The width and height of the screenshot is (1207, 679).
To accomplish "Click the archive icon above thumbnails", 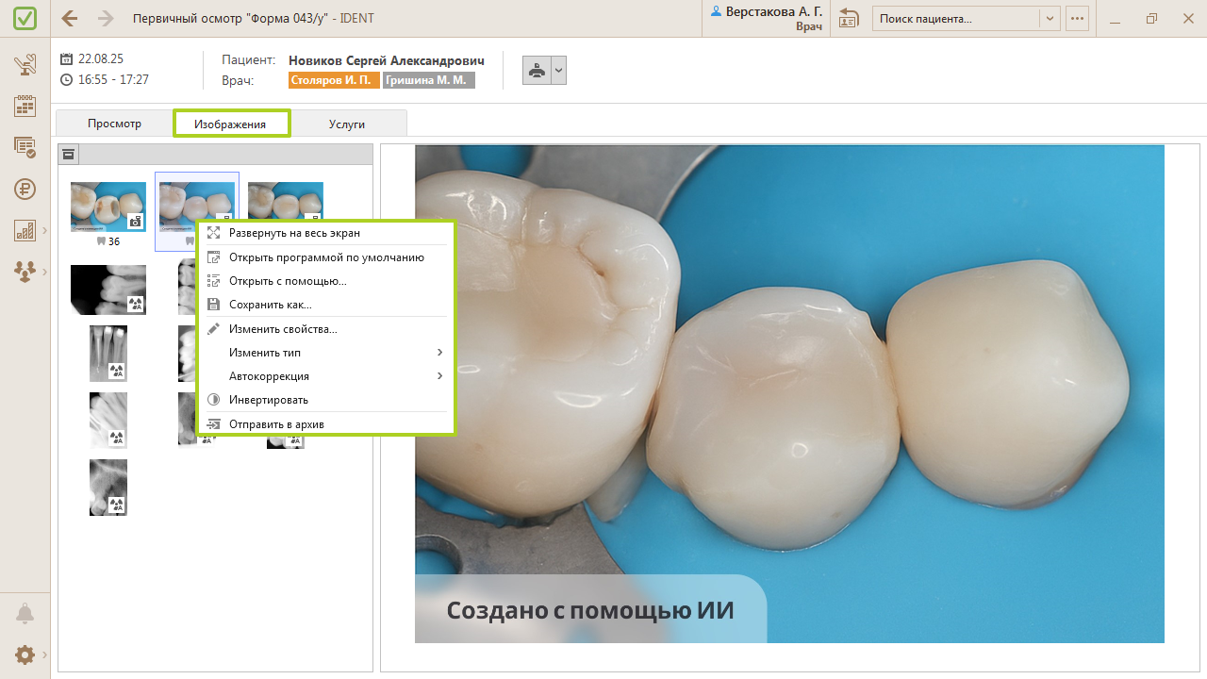I will click(x=69, y=155).
